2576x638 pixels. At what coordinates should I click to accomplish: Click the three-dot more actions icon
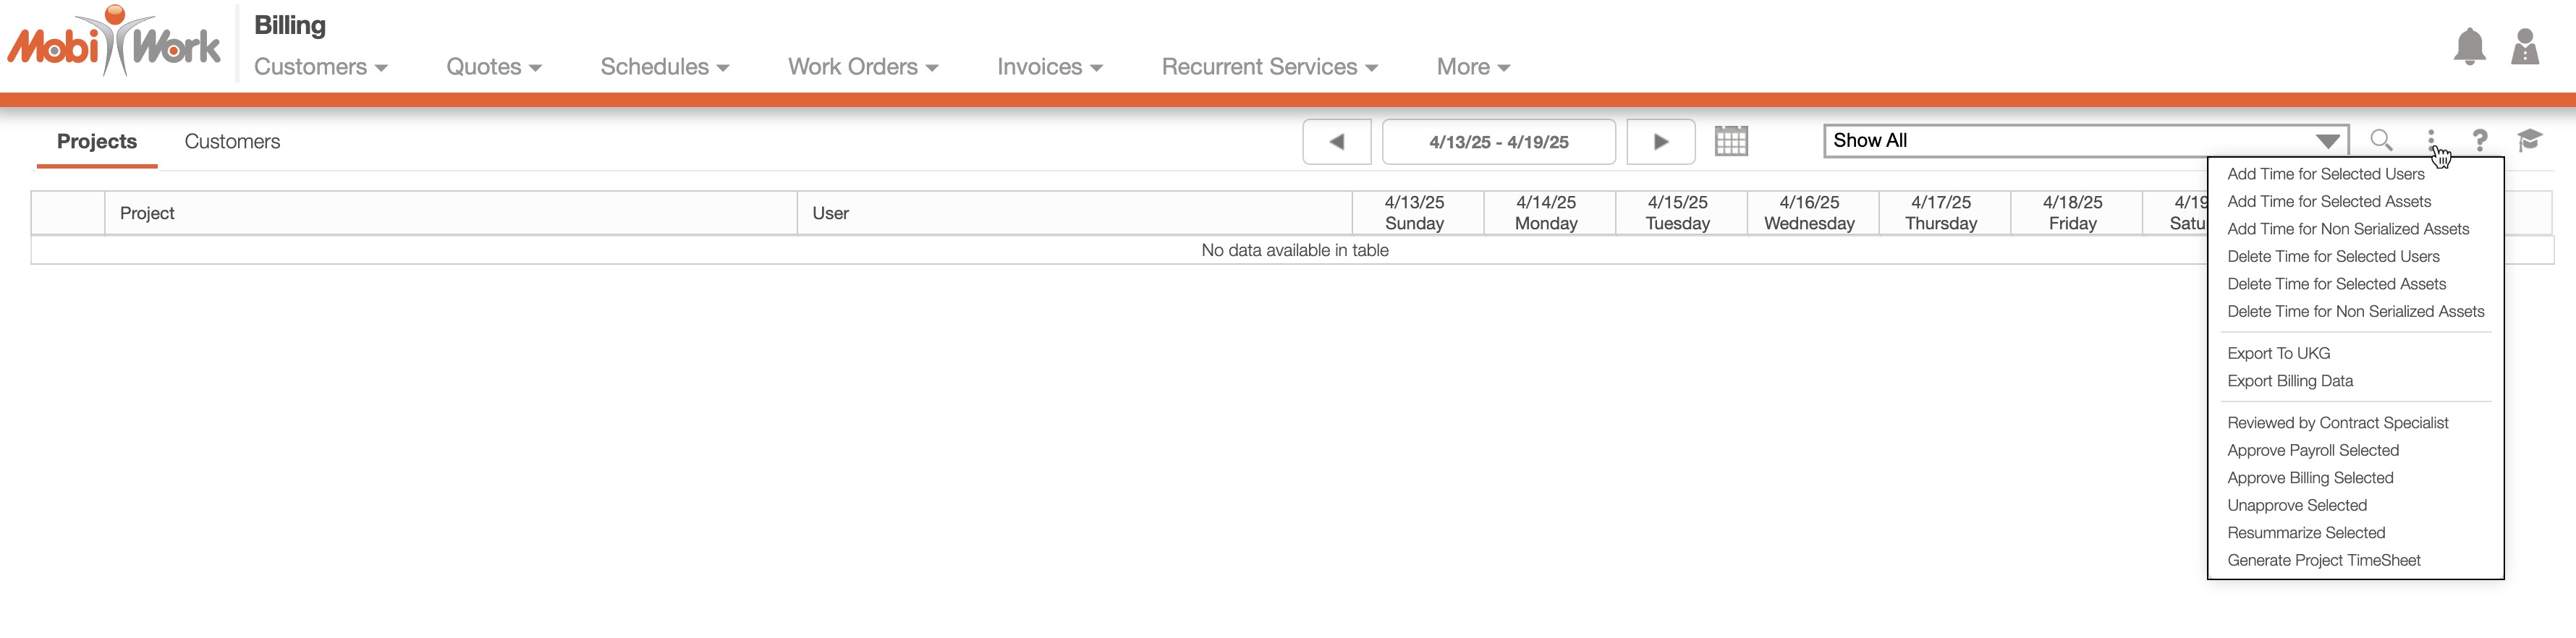(x=2431, y=140)
